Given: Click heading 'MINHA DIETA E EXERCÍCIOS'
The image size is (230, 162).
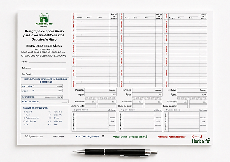Looking at the screenshot, I should point(44,46).
